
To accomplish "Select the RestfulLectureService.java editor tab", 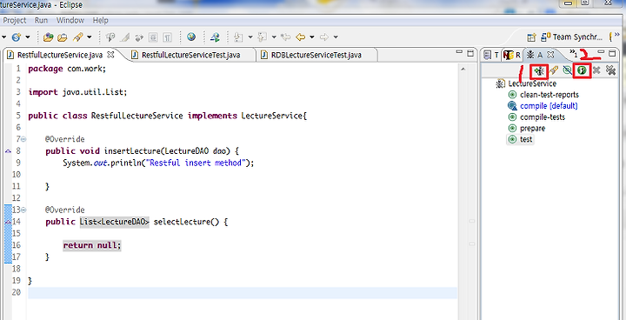I will click(60, 55).
